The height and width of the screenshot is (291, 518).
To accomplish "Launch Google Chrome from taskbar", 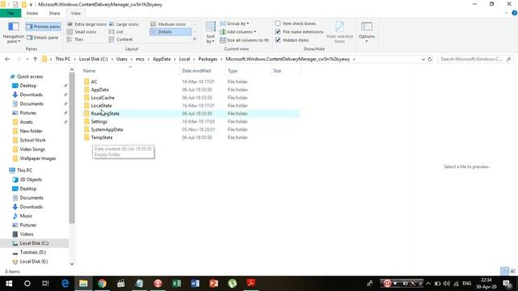I will click(102, 284).
